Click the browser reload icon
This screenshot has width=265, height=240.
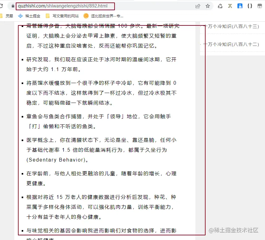pos(1,6)
